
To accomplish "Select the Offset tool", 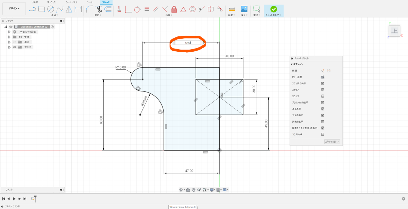I will pyautogui.click(x=108, y=9).
